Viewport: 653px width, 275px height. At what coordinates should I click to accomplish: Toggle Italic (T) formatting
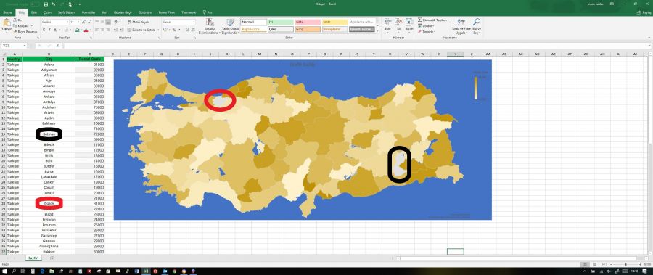point(49,30)
